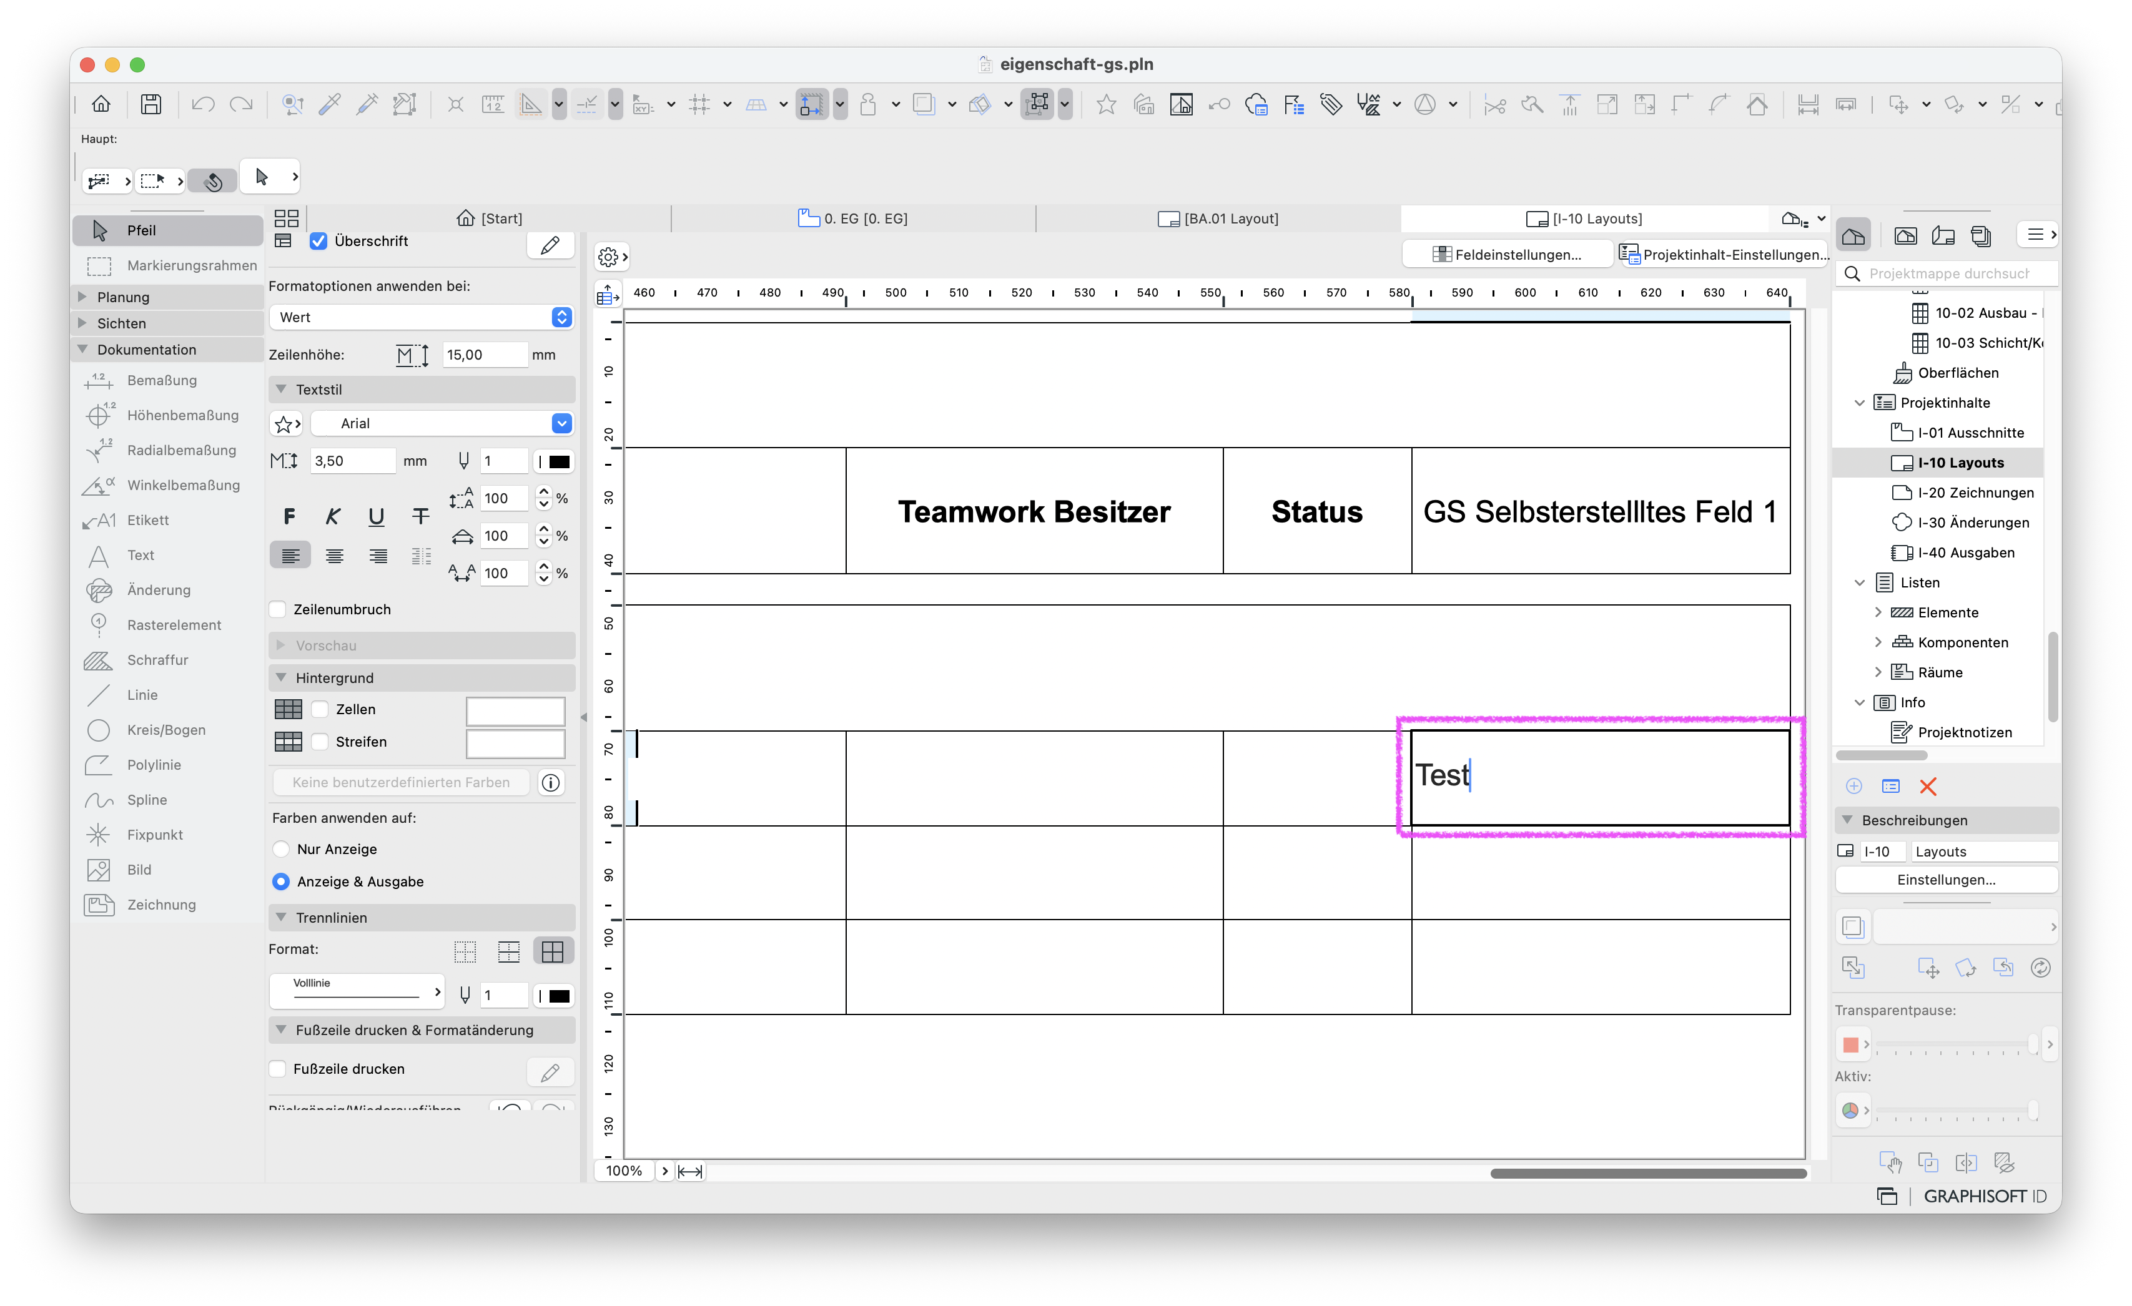This screenshot has width=2132, height=1306.
Task: Click the text color swatch beside pen number
Action: (x=554, y=462)
